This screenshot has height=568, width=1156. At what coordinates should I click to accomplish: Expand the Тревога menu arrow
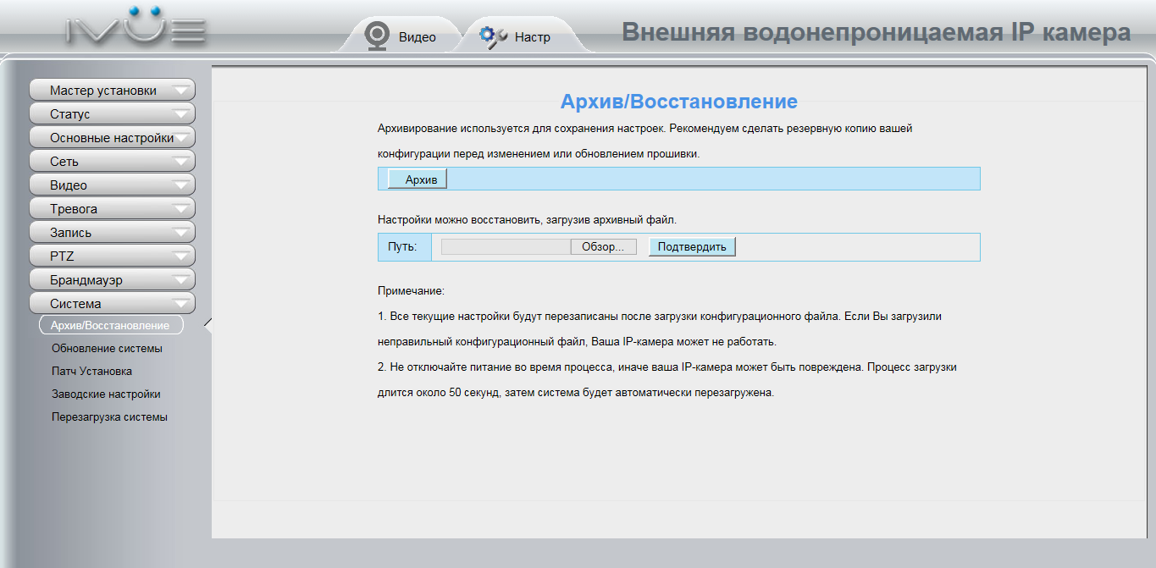(181, 209)
